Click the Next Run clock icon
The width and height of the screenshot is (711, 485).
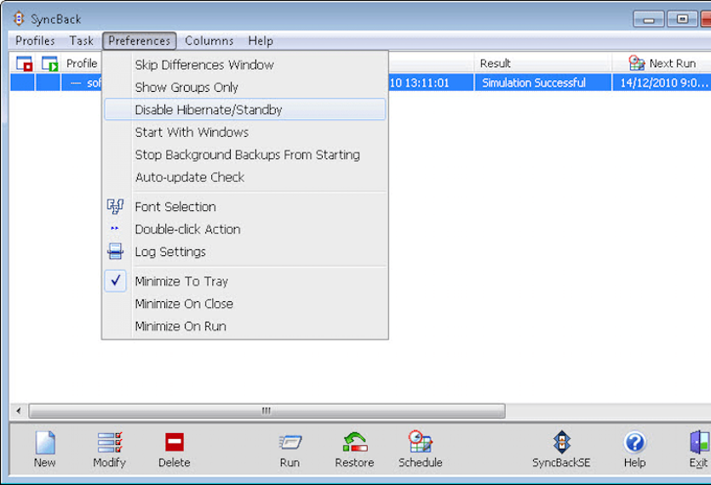tap(637, 63)
